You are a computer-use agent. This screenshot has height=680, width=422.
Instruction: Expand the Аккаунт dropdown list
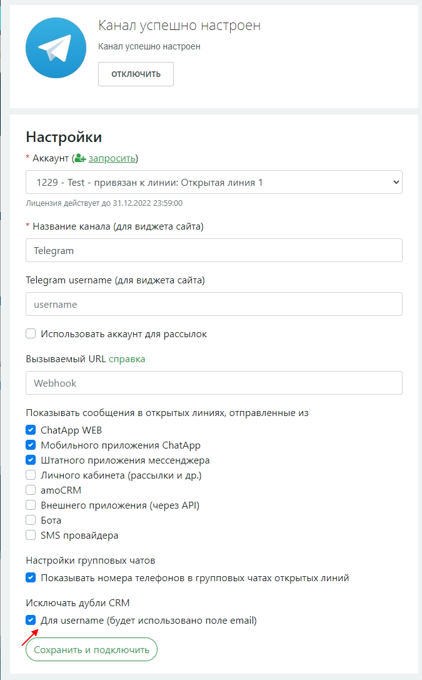[x=214, y=182]
